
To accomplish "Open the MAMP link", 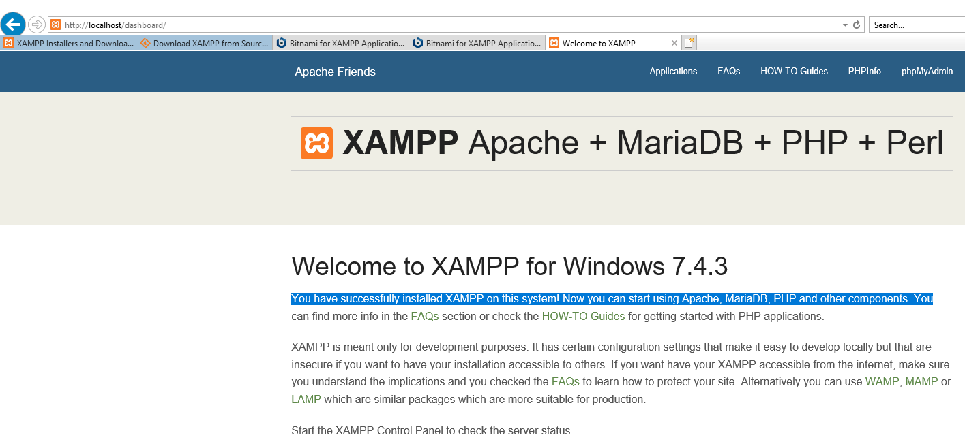I will coord(921,381).
